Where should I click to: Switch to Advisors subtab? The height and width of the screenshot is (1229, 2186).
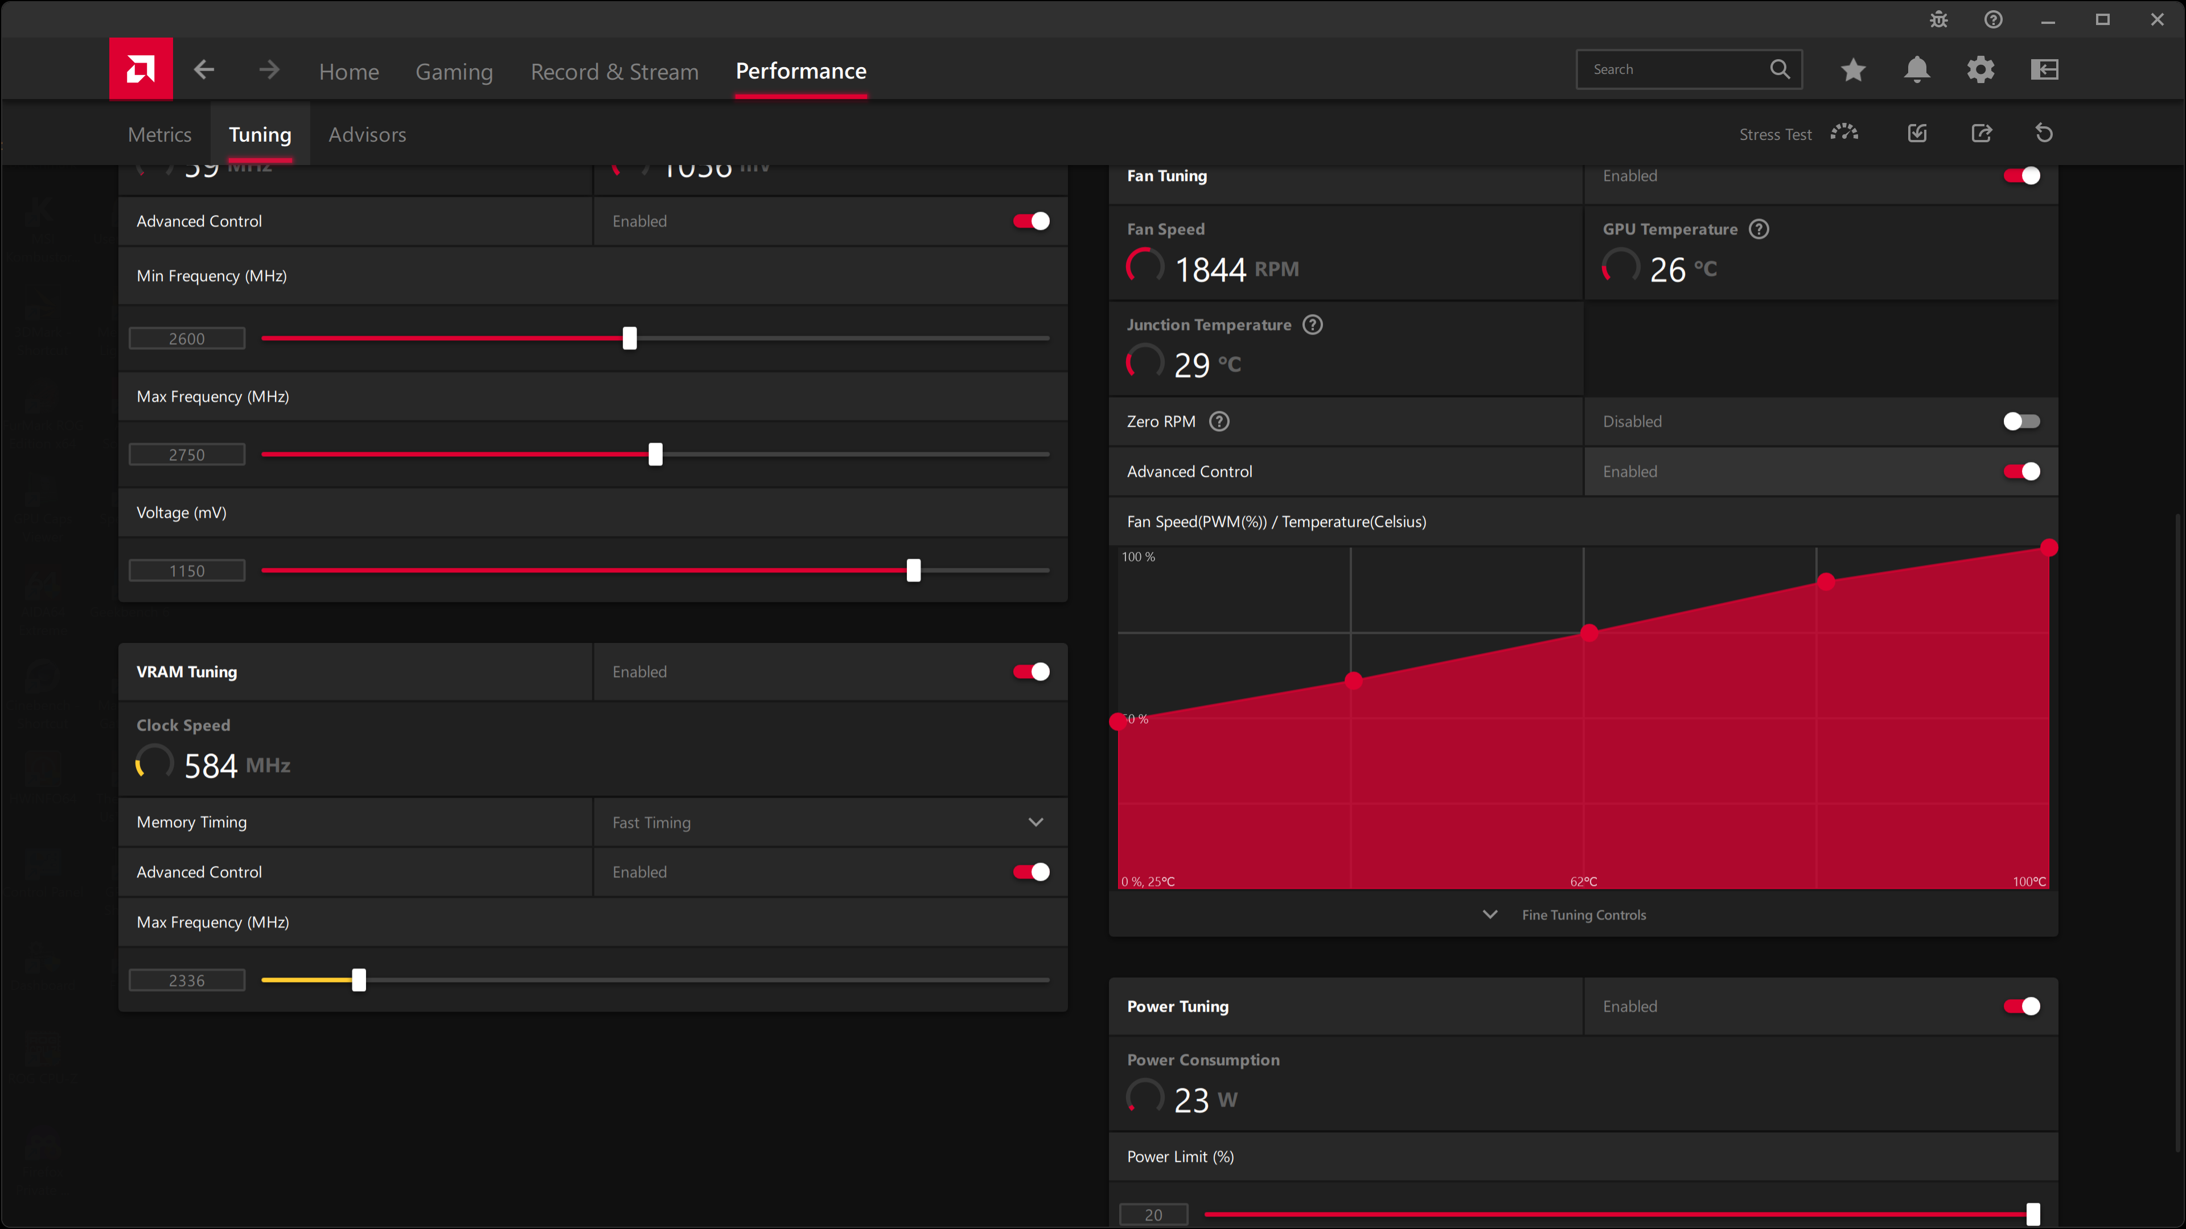[x=367, y=134]
